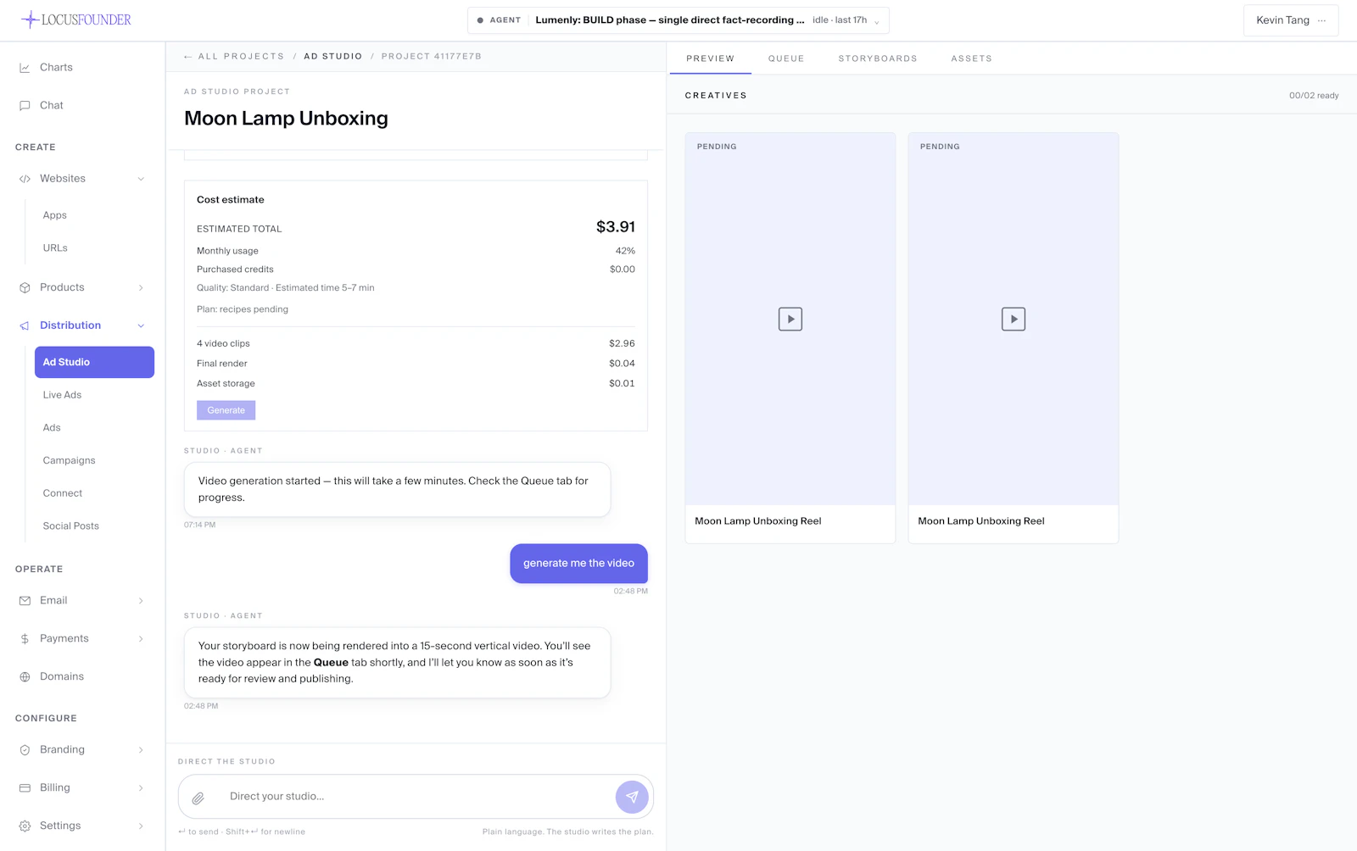
Task: Open the Kevin Tang account button
Action: pos(1291,20)
